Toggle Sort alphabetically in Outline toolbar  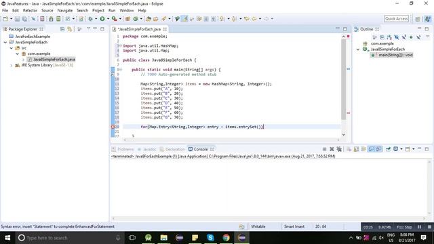(389, 37)
